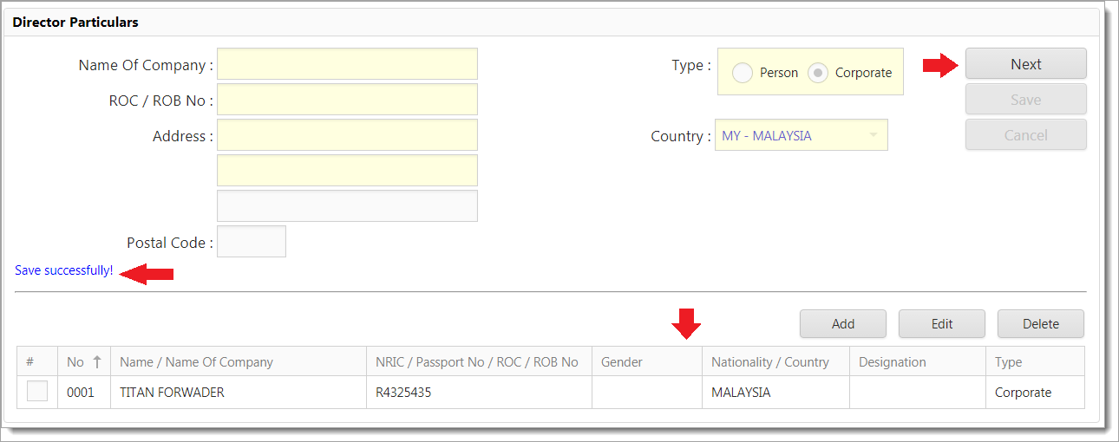Click the Designation column header

coord(892,362)
